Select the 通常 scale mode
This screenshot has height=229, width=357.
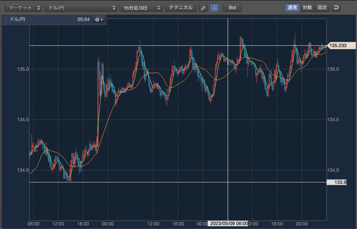tap(292, 8)
